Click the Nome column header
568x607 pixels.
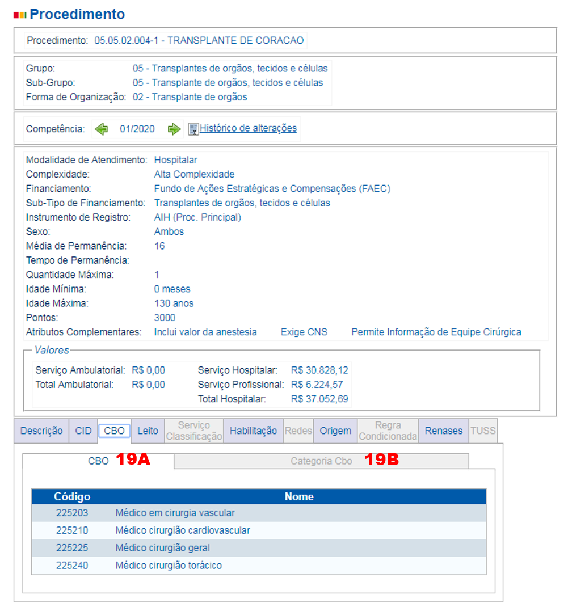click(299, 496)
